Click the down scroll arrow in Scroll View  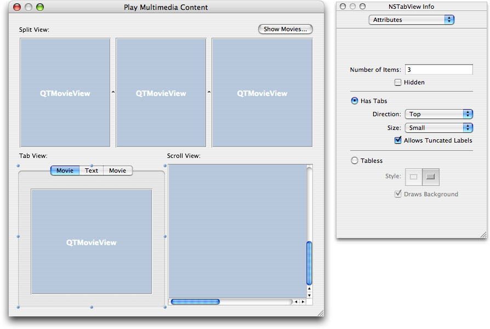[309, 294]
